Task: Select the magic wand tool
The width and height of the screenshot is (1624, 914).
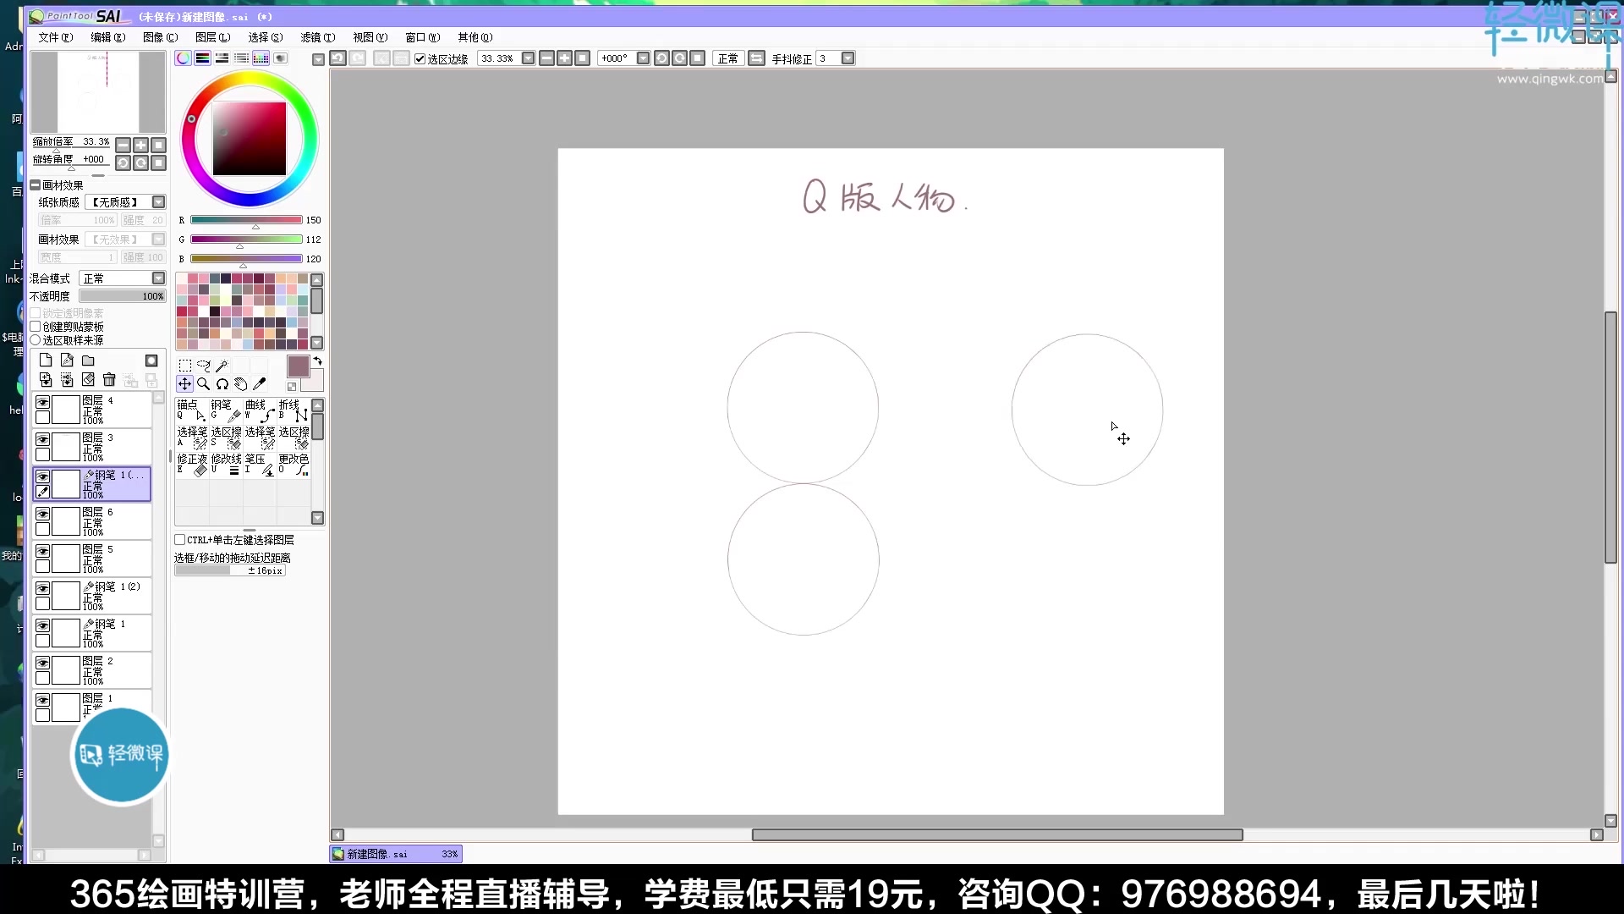Action: (222, 366)
